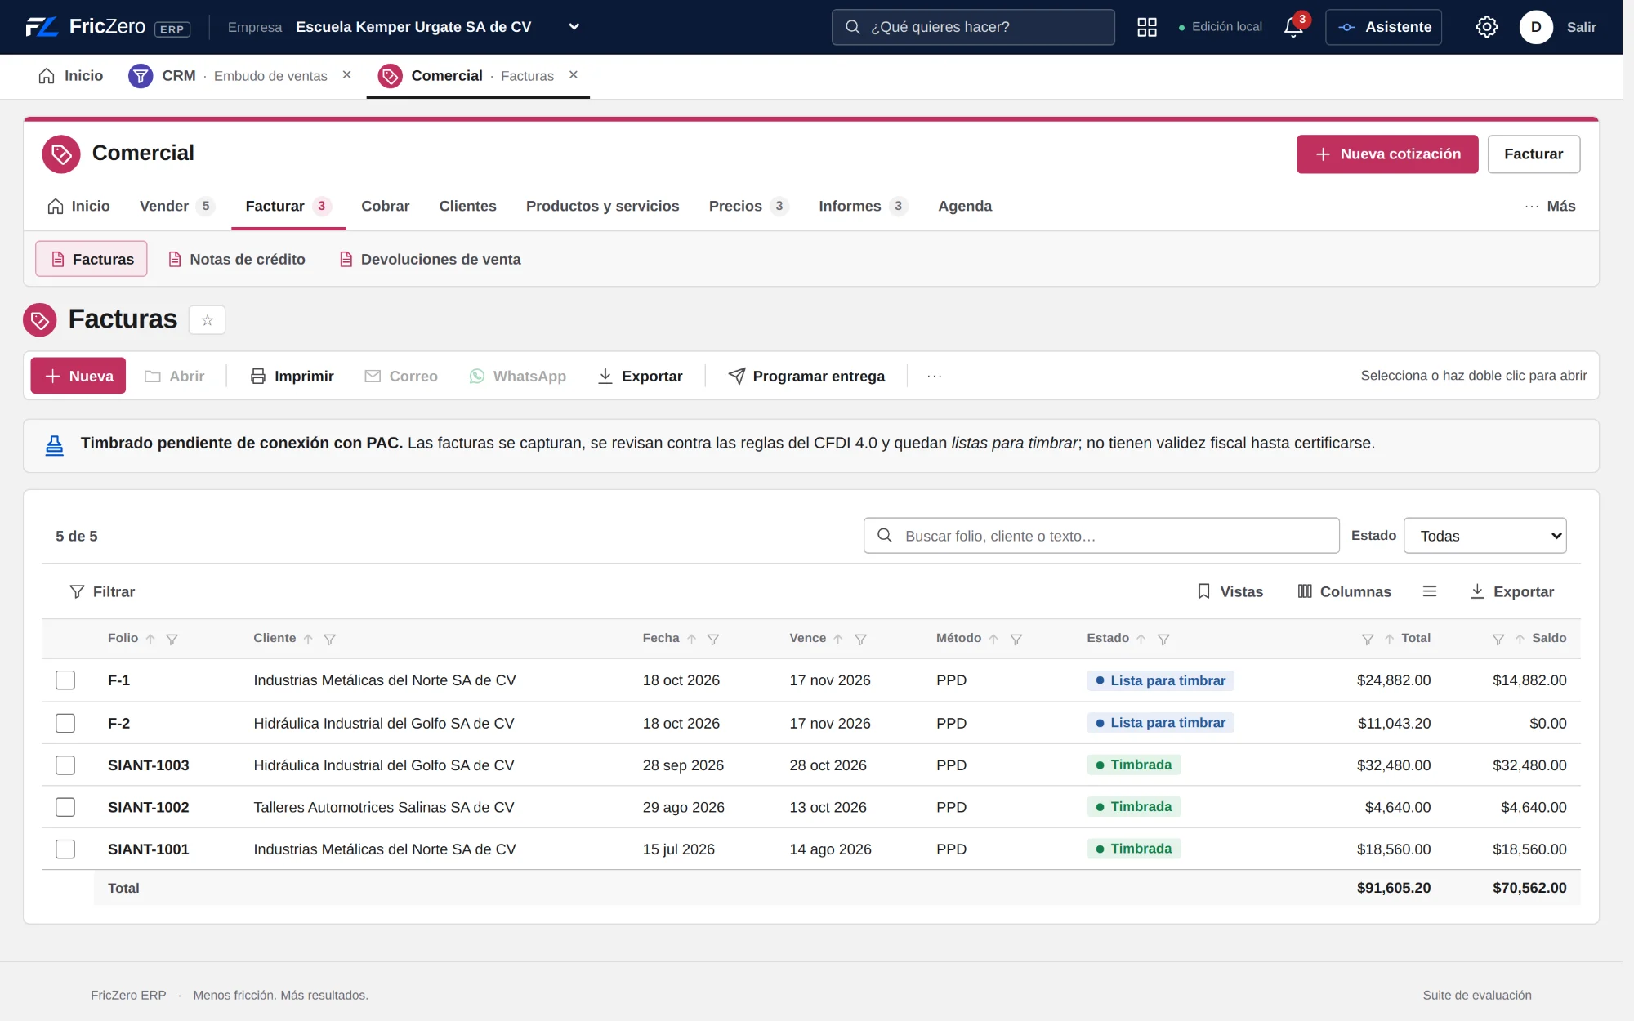Select the checkbox for invoice F-2

pyautogui.click(x=65, y=723)
